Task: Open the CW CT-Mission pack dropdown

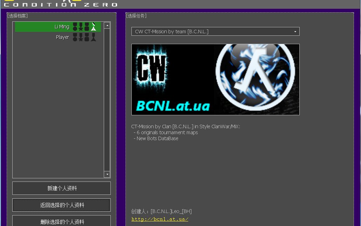Action: 216,31
